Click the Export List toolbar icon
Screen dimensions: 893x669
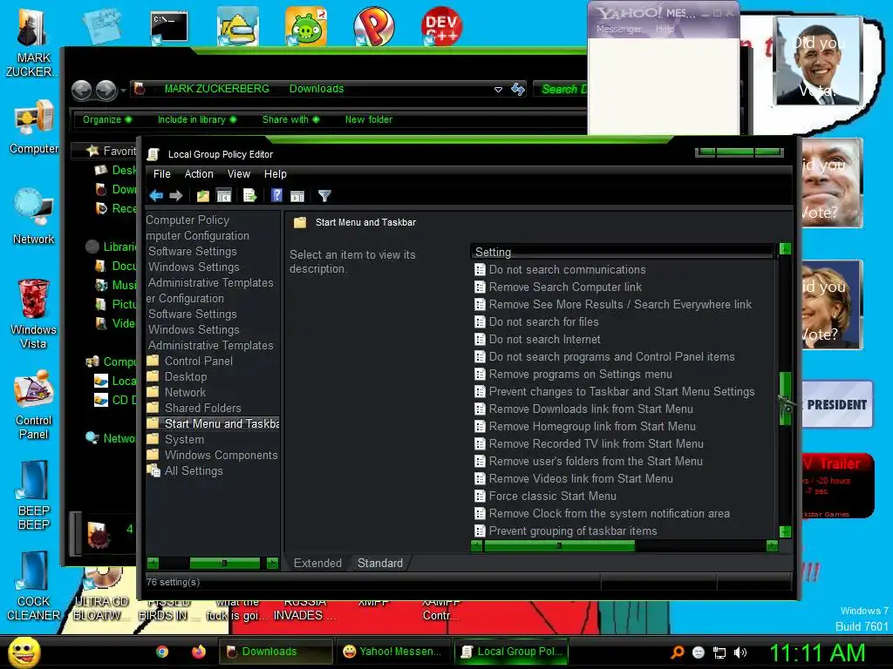[250, 196]
